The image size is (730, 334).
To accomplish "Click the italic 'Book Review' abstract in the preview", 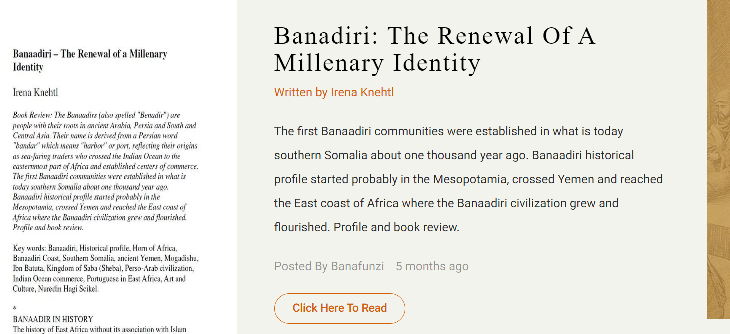I will pos(106,171).
